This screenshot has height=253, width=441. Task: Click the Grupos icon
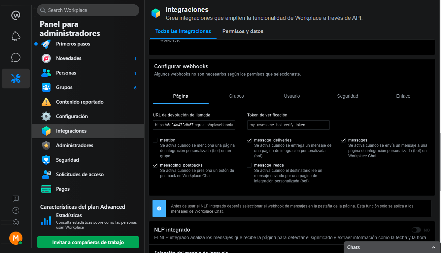point(46,87)
